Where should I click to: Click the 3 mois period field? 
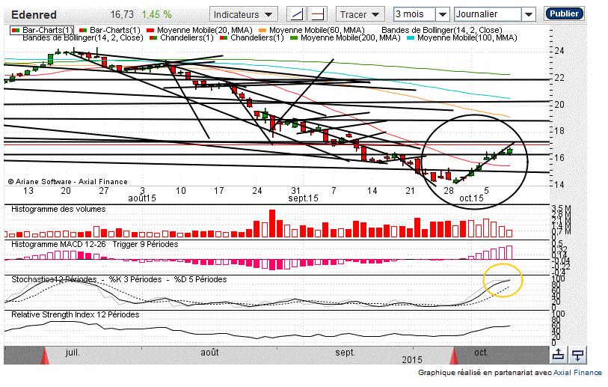(414, 14)
